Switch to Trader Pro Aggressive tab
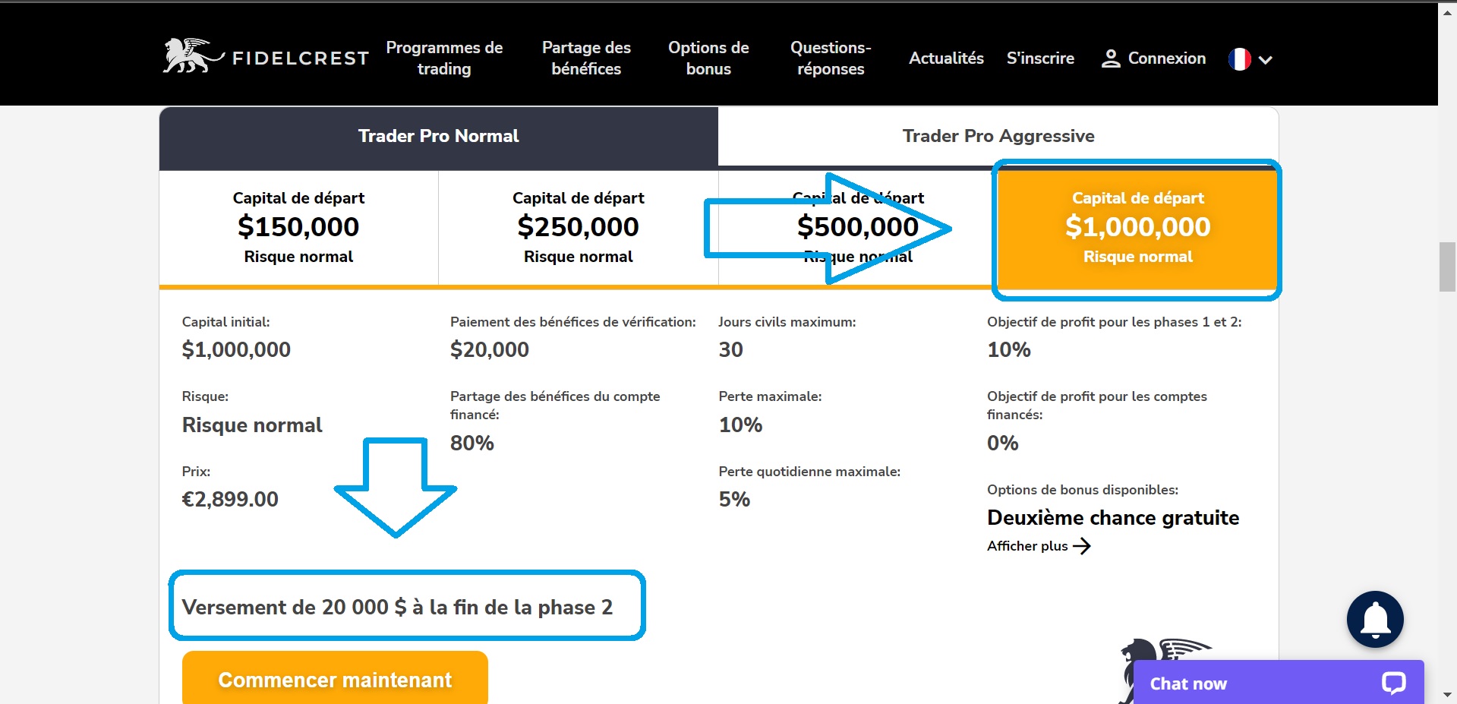This screenshot has height=704, width=1457. click(998, 136)
